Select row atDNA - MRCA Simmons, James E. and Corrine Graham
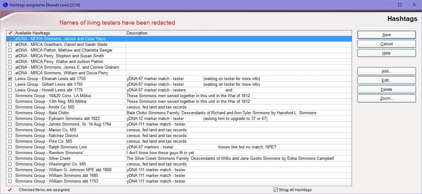 179,67
